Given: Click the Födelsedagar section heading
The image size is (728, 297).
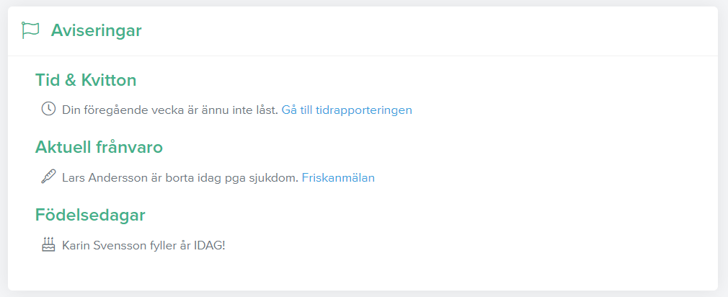Looking at the screenshot, I should [91, 215].
